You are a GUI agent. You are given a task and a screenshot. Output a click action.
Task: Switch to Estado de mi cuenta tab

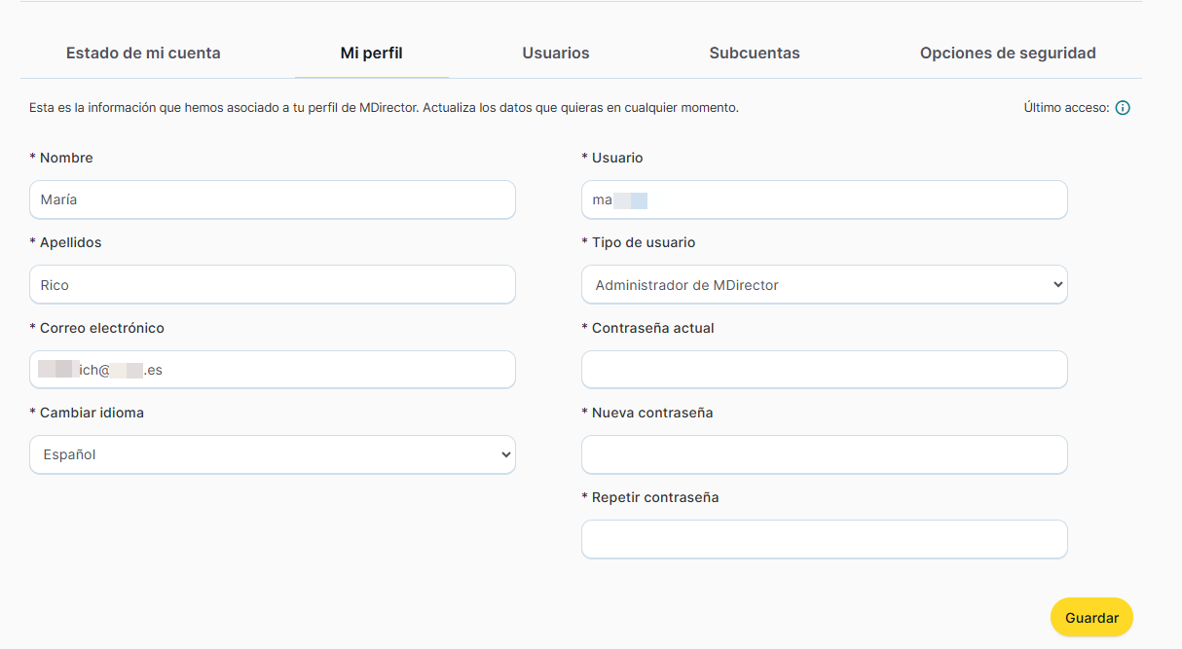(143, 54)
